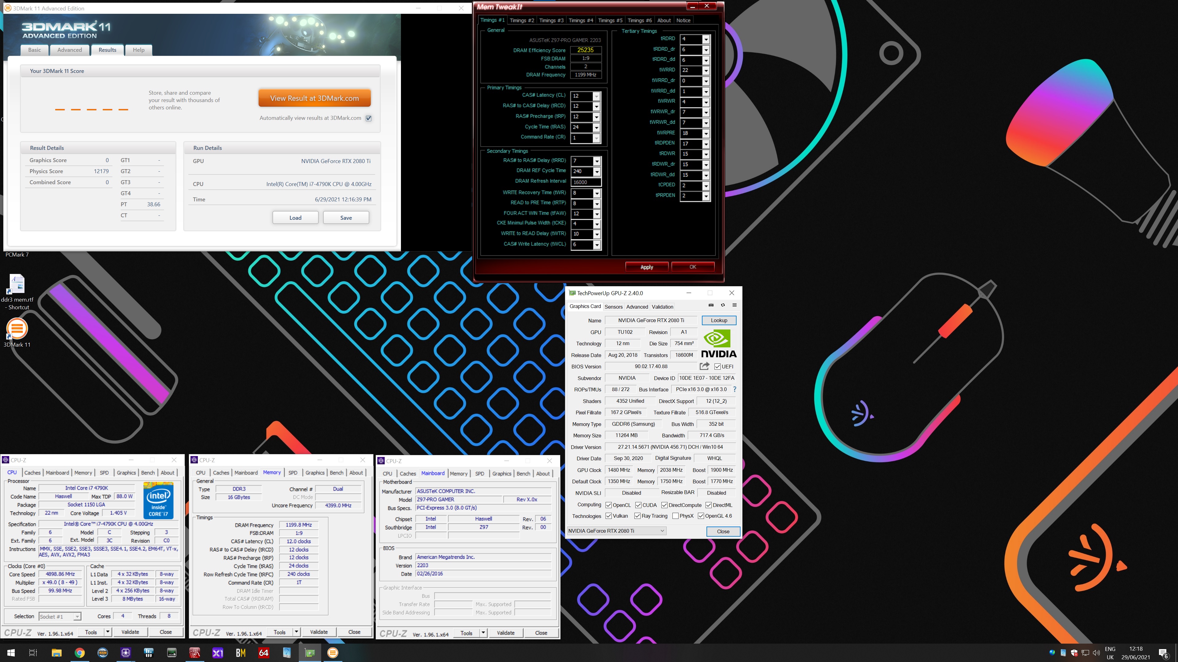Open the tWRRD dropdown in Tertiary Timings
This screenshot has height=662, width=1178.
tap(706, 70)
